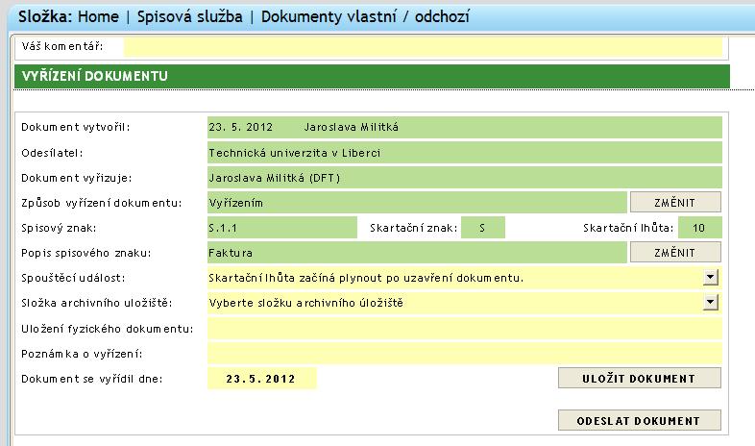Click the Dokument se vyřídil dne label
Screen dimensions: 755x446
coord(92,379)
